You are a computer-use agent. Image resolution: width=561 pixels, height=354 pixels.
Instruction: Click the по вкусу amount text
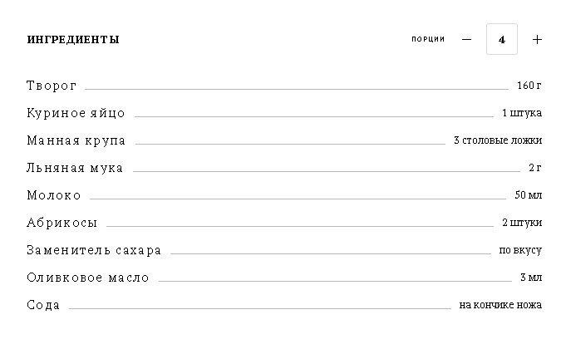tap(520, 250)
